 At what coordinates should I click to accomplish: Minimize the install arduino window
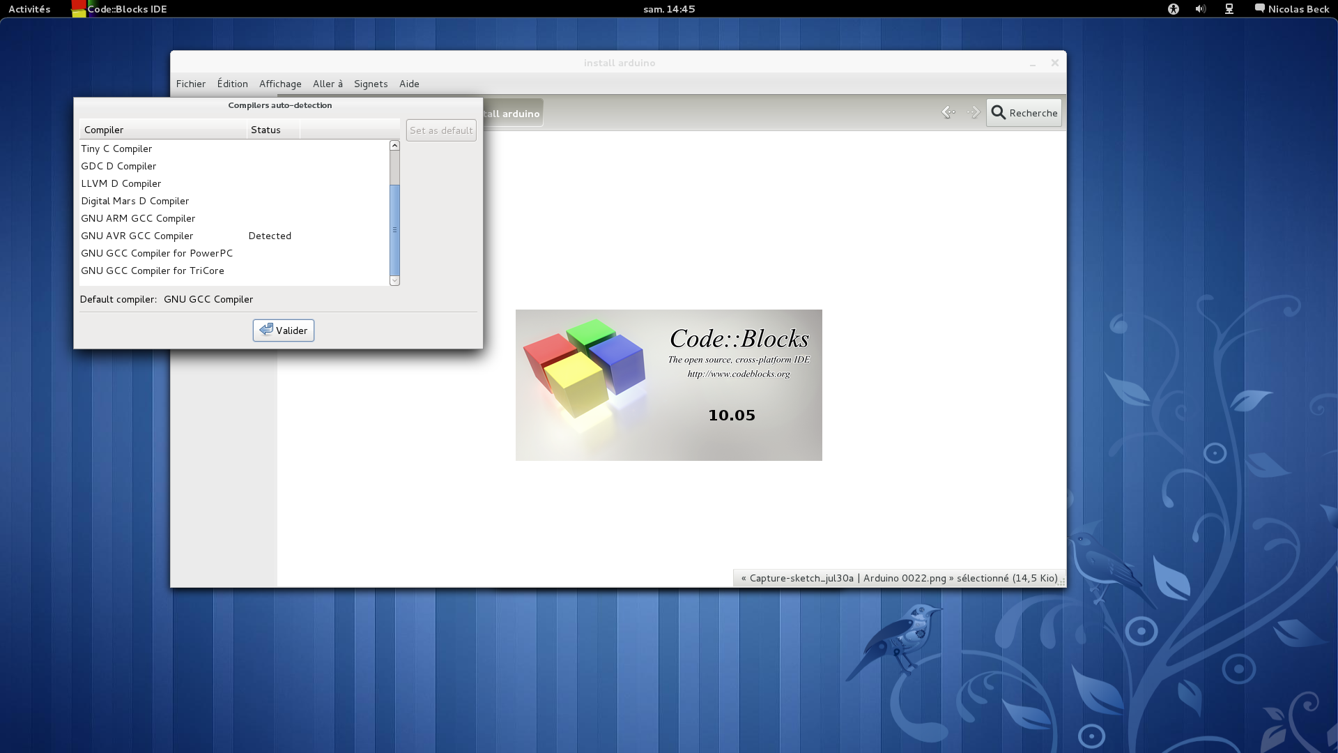pos(1033,63)
